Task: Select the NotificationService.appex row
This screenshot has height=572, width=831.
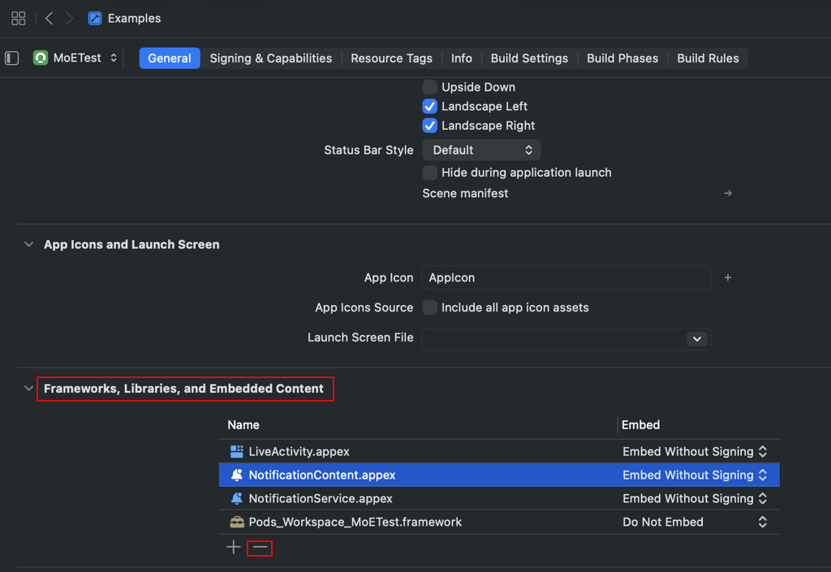Action: pos(499,498)
